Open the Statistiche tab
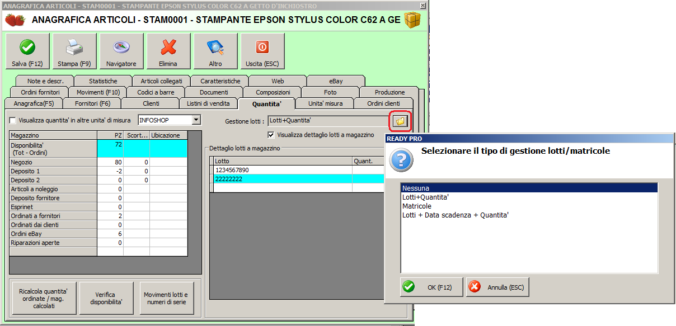The width and height of the screenshot is (676, 326). pyautogui.click(x=104, y=81)
